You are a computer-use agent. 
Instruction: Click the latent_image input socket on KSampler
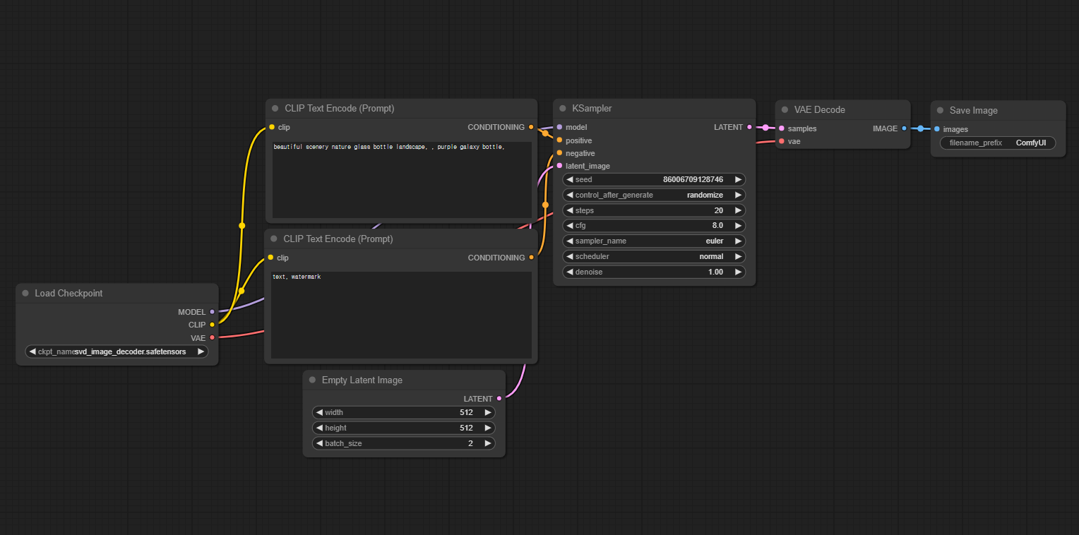559,166
